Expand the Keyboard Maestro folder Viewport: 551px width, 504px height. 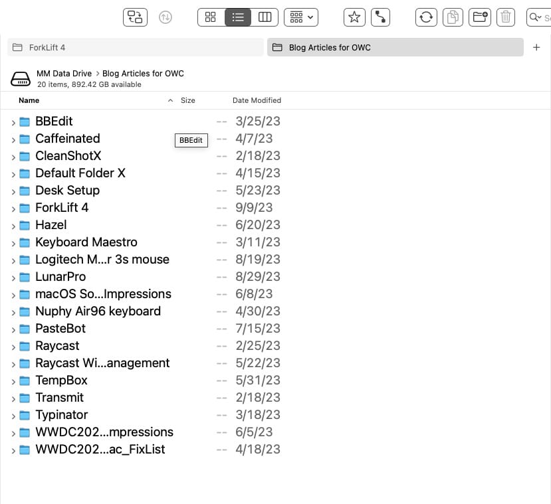(13, 243)
